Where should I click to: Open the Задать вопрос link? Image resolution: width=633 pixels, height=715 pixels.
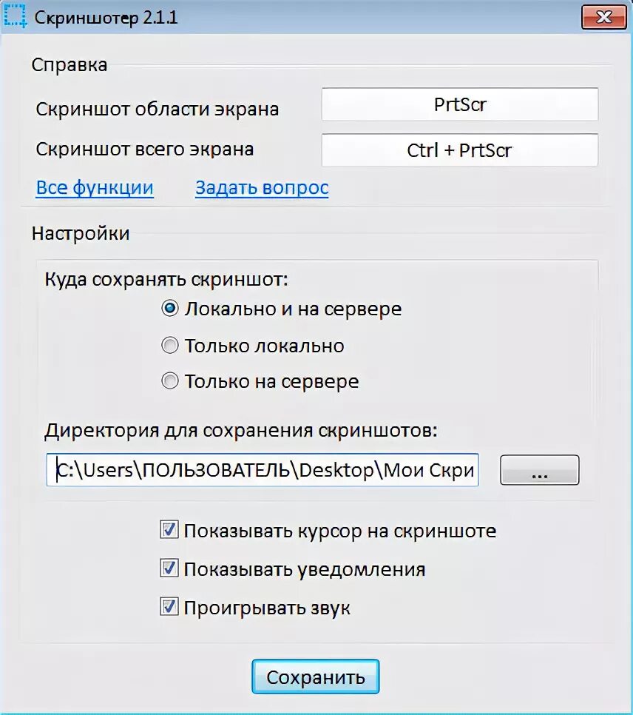tap(262, 188)
